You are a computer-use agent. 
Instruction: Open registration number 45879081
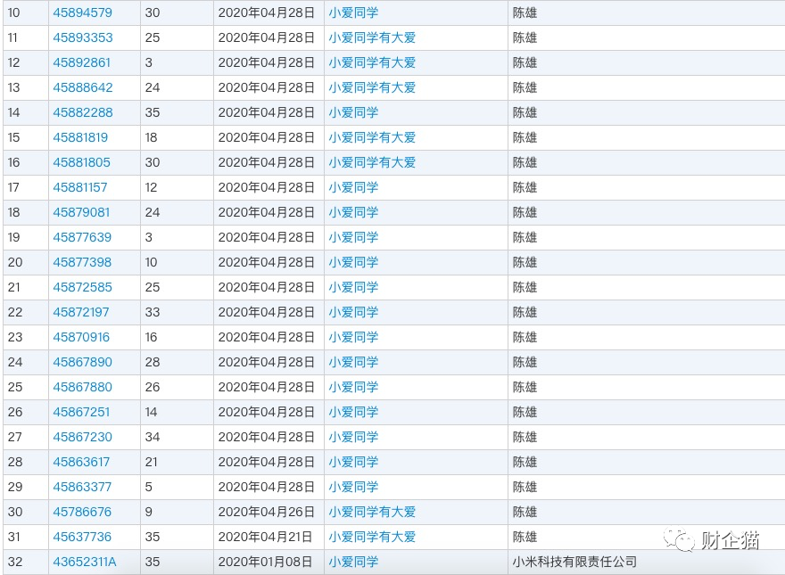(81, 213)
